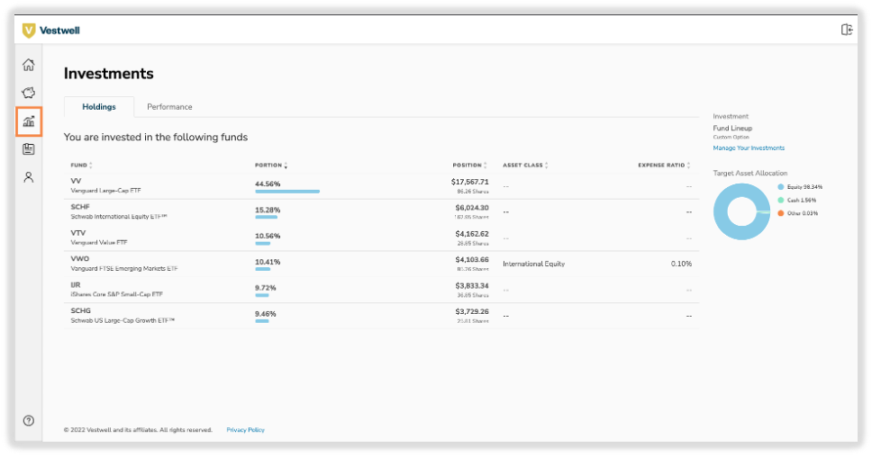Click the 10.56% portion value
Image resolution: width=872 pixels, height=457 pixels.
tap(268, 236)
